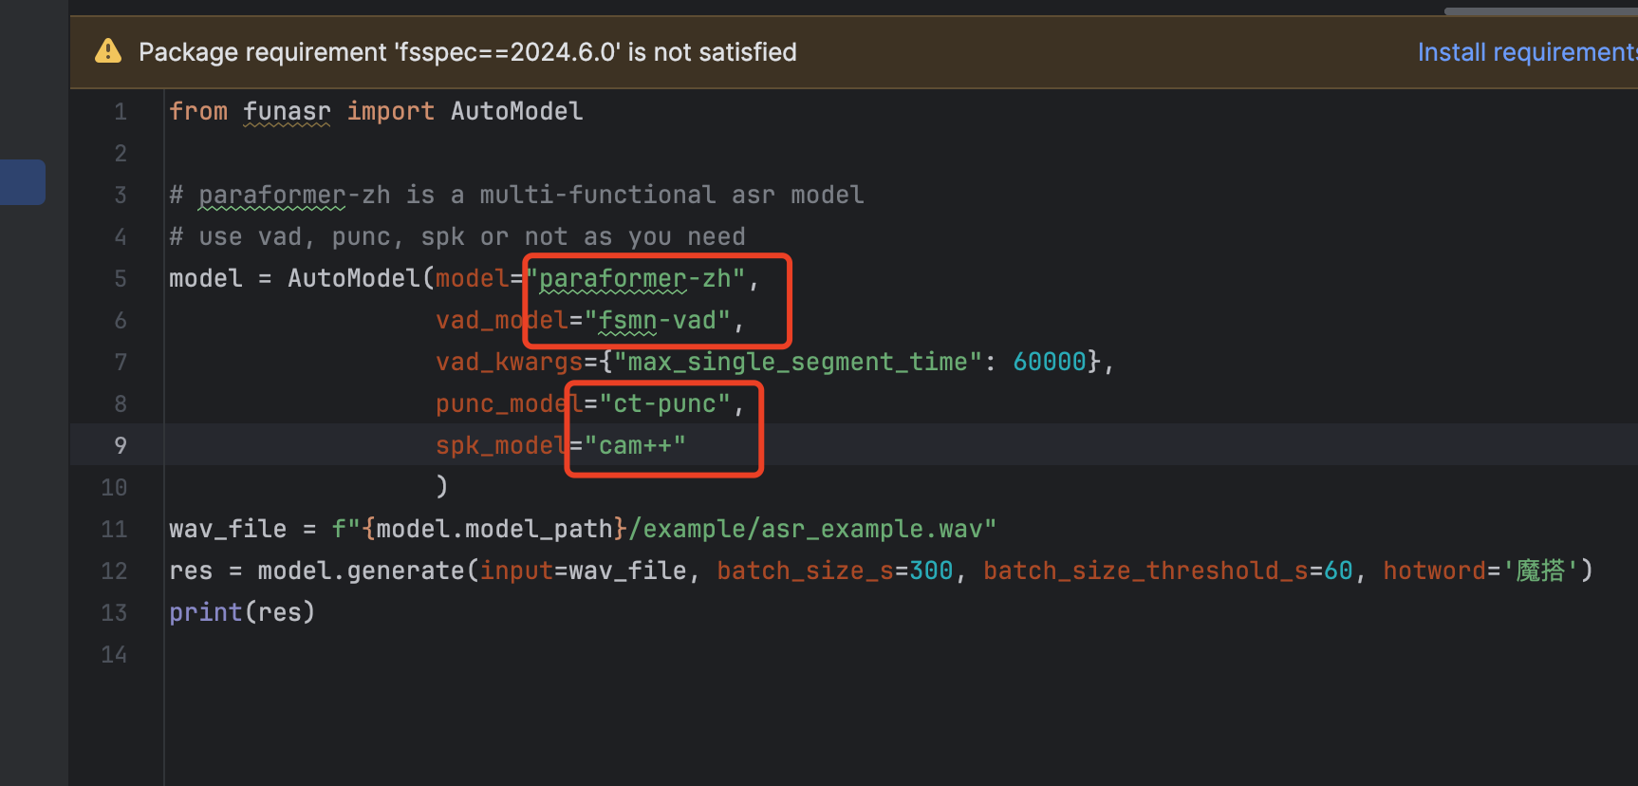
Task: Click the Install requirements link
Action: [1527, 52]
